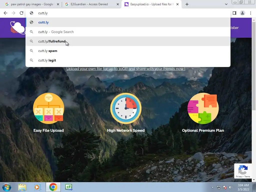Select the highlighted cutt.ly URL suggestion

[128, 22]
